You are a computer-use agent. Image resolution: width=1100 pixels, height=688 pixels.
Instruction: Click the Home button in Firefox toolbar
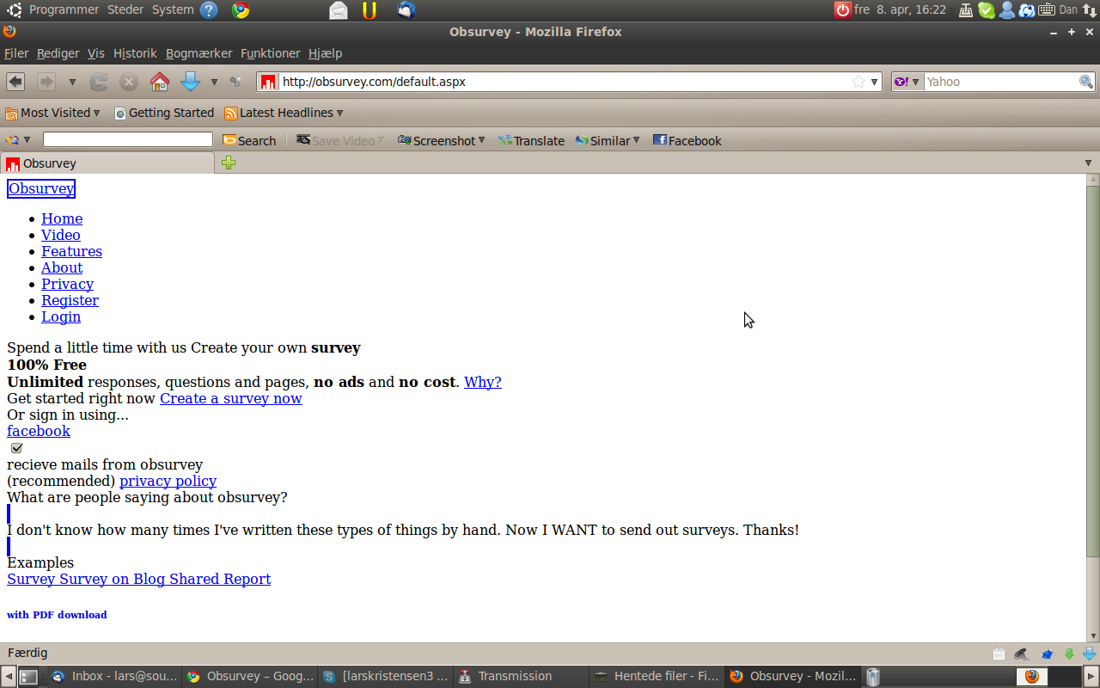159,82
